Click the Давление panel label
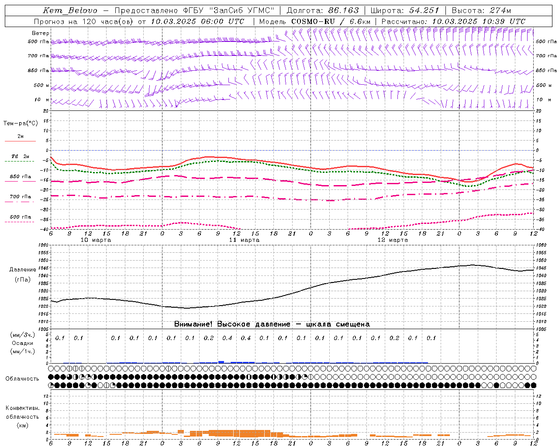This screenshot has height=447, width=559. pyautogui.click(x=23, y=270)
